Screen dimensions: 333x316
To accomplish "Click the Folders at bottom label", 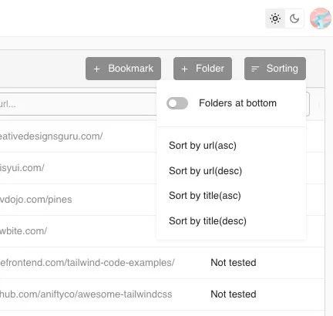I will (237, 103).
